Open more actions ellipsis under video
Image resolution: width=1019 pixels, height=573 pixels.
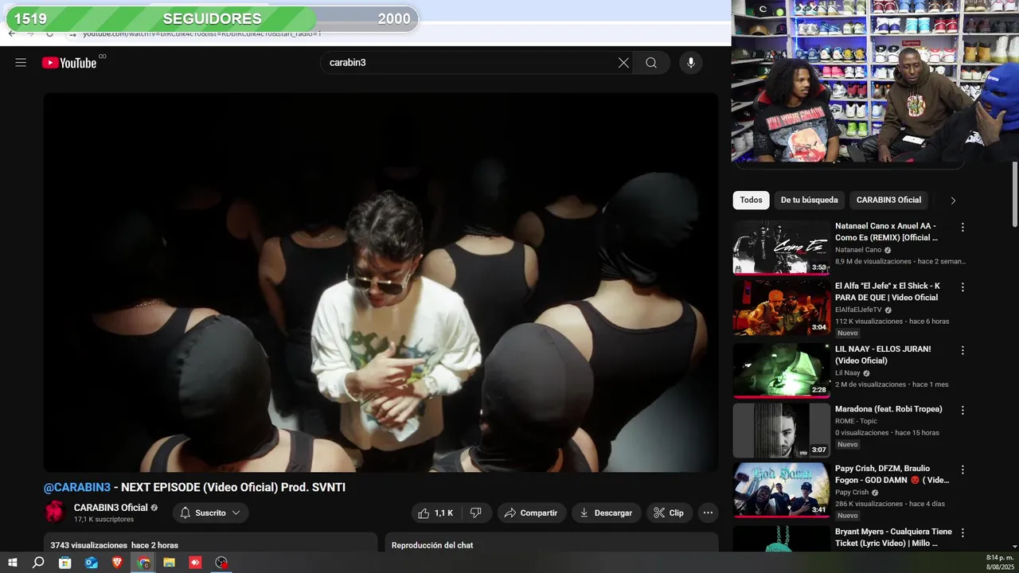tap(708, 513)
